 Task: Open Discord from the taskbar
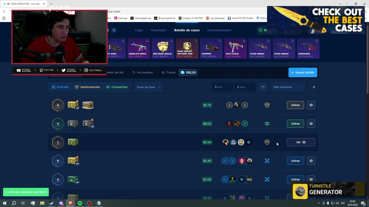(61, 203)
